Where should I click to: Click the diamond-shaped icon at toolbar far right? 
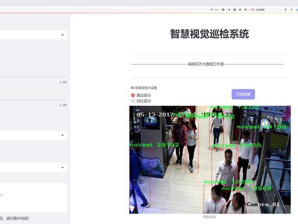pyautogui.click(x=291, y=10)
